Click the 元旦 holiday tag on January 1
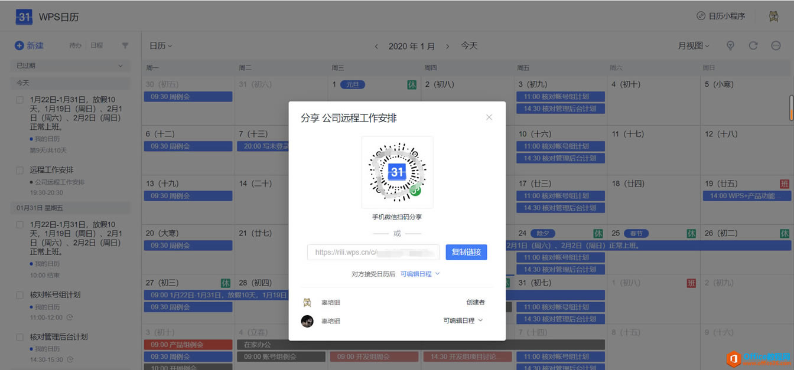 tap(353, 84)
